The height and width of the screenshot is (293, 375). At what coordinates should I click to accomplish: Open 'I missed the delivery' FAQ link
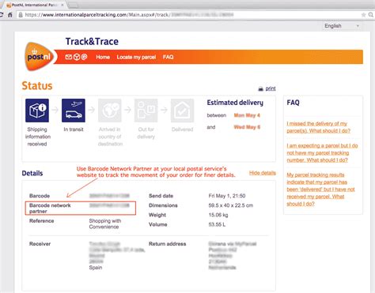pyautogui.click(x=319, y=127)
